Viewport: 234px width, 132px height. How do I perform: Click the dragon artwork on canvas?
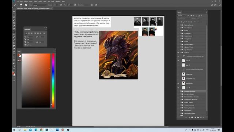coord(118,55)
